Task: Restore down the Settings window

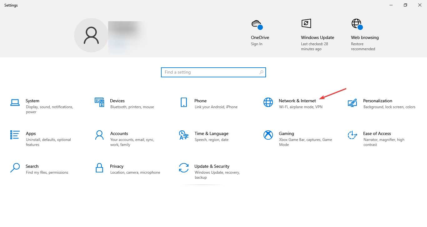Action: coord(405,5)
